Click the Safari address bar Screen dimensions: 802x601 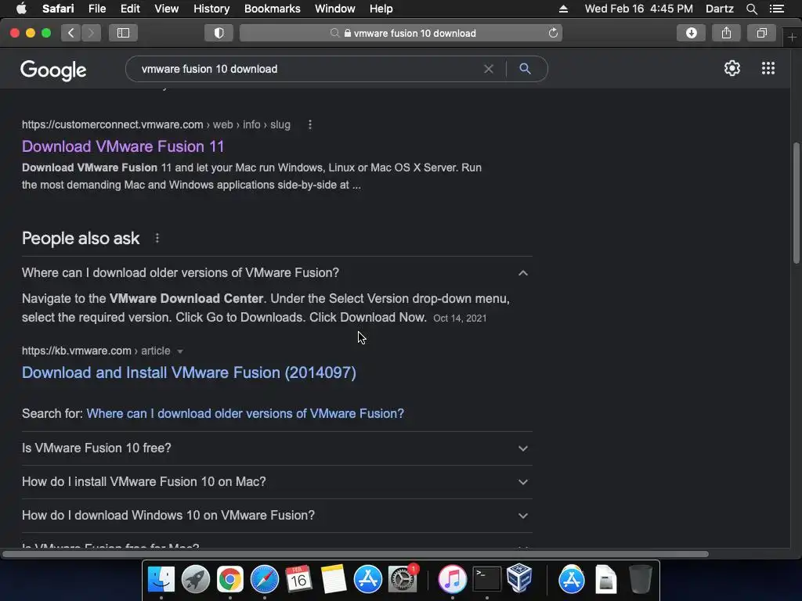(x=401, y=33)
